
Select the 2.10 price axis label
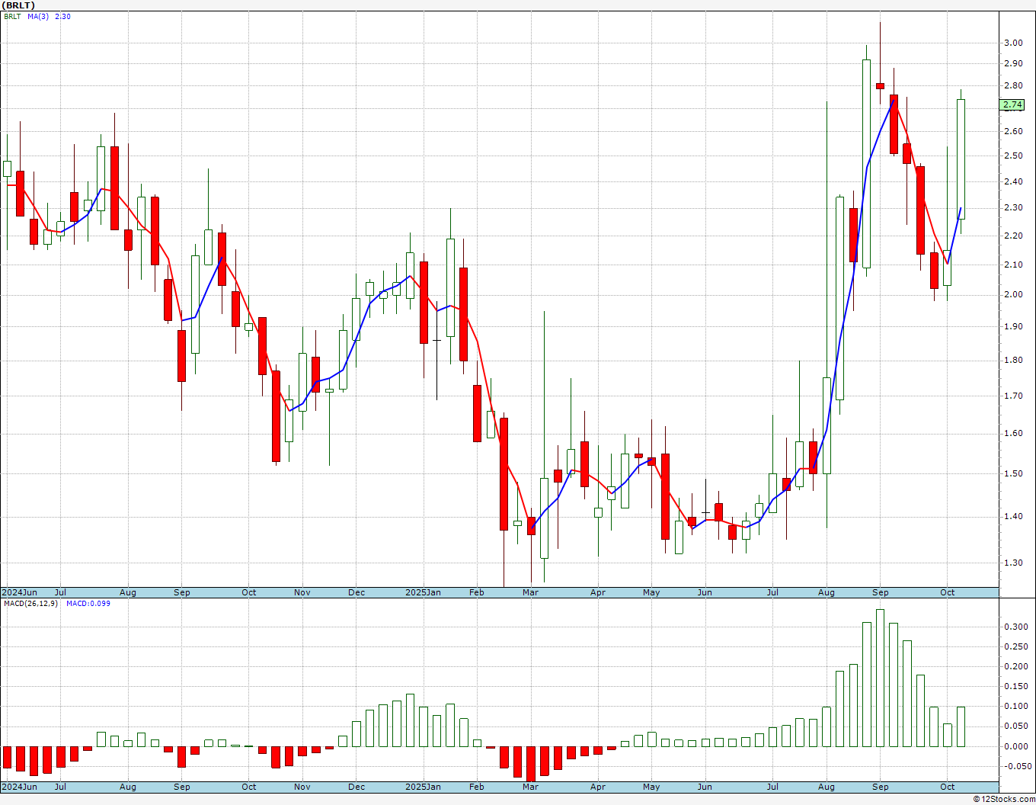coord(1013,265)
